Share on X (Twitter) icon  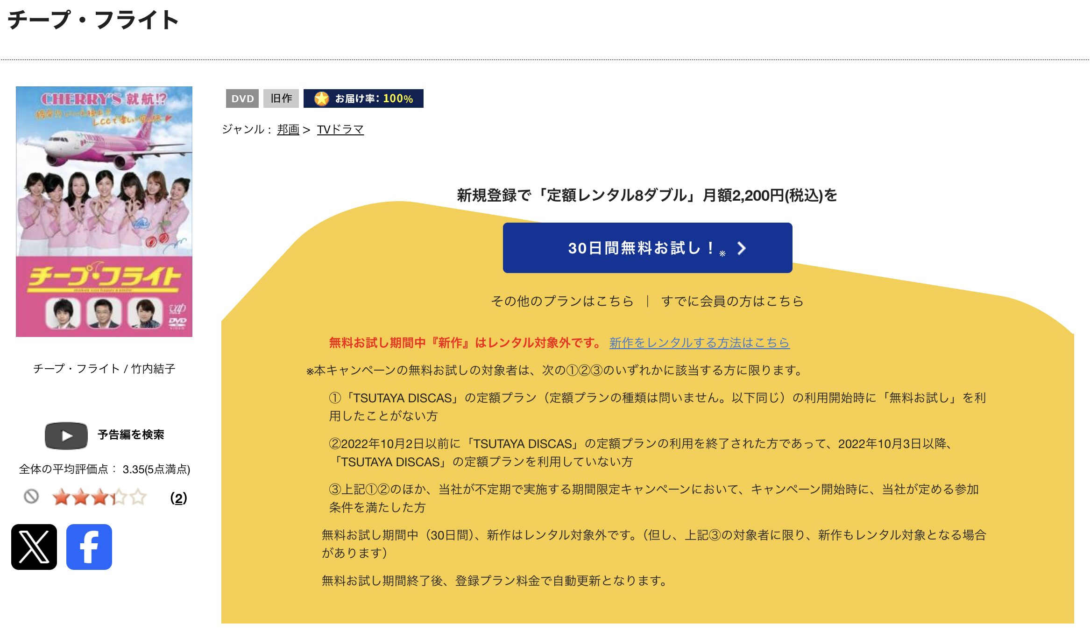point(34,547)
